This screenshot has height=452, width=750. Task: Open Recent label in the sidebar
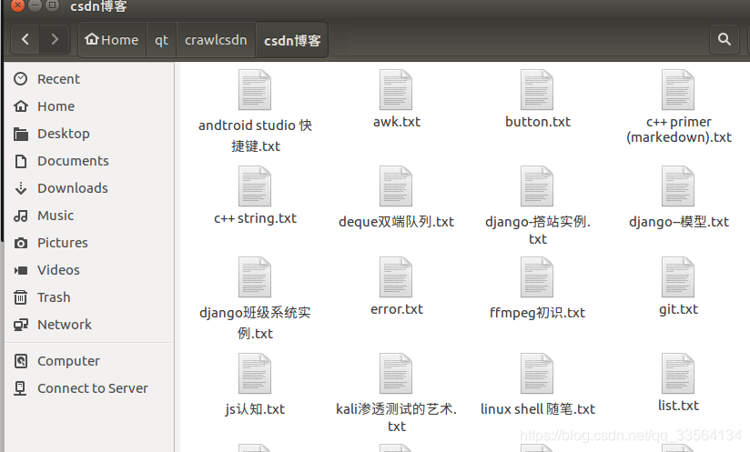point(59,79)
